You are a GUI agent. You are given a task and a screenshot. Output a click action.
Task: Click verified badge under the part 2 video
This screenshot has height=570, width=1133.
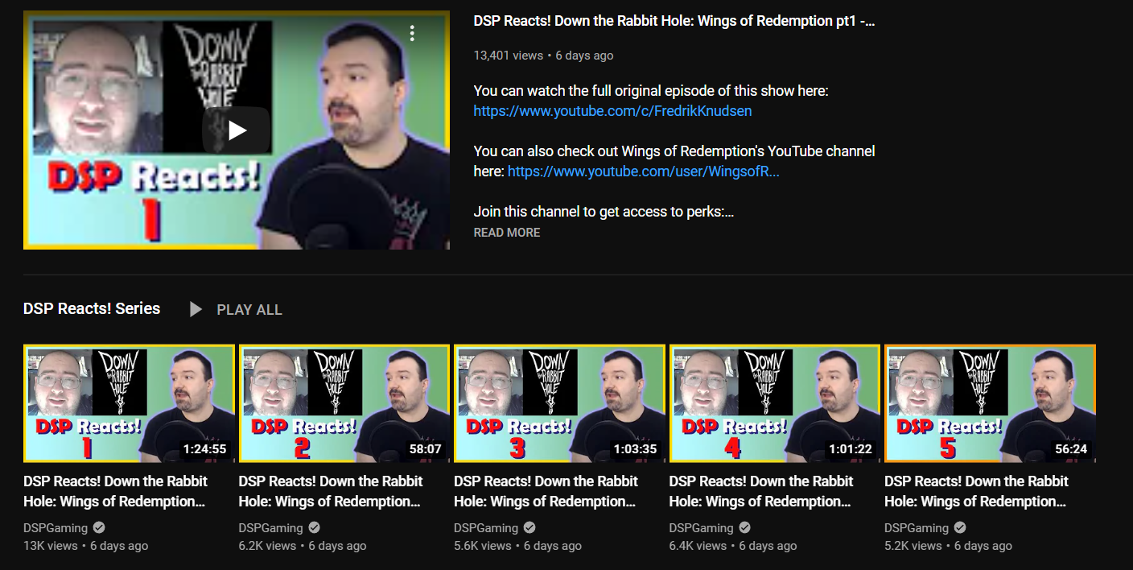315,528
